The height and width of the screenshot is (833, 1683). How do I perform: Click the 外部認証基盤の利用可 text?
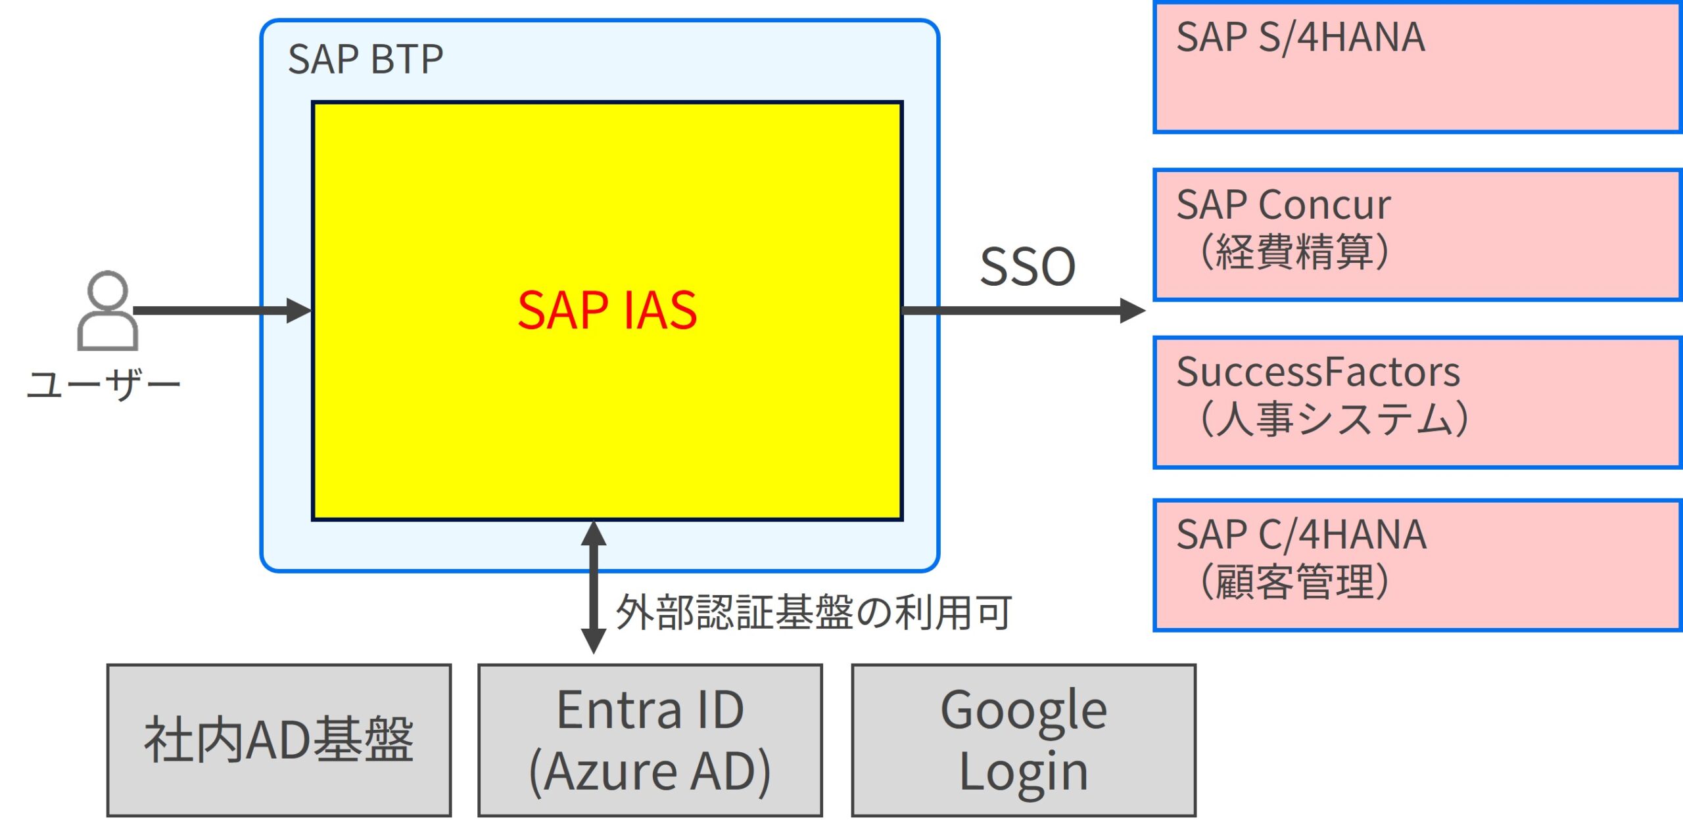coord(814,612)
